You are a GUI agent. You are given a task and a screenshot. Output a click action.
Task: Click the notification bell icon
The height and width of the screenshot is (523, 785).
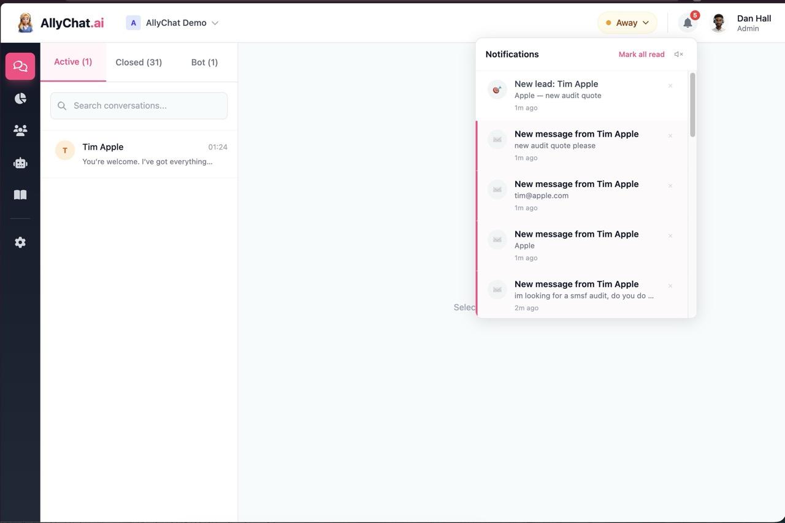[687, 23]
